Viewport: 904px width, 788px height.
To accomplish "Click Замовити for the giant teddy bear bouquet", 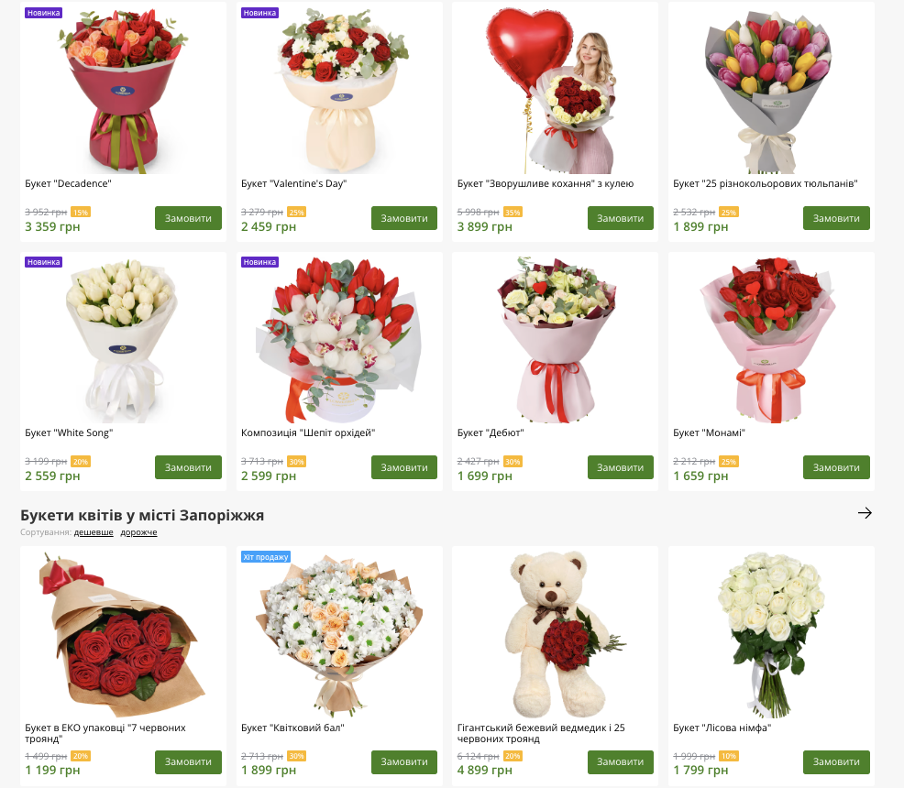I will point(621,762).
